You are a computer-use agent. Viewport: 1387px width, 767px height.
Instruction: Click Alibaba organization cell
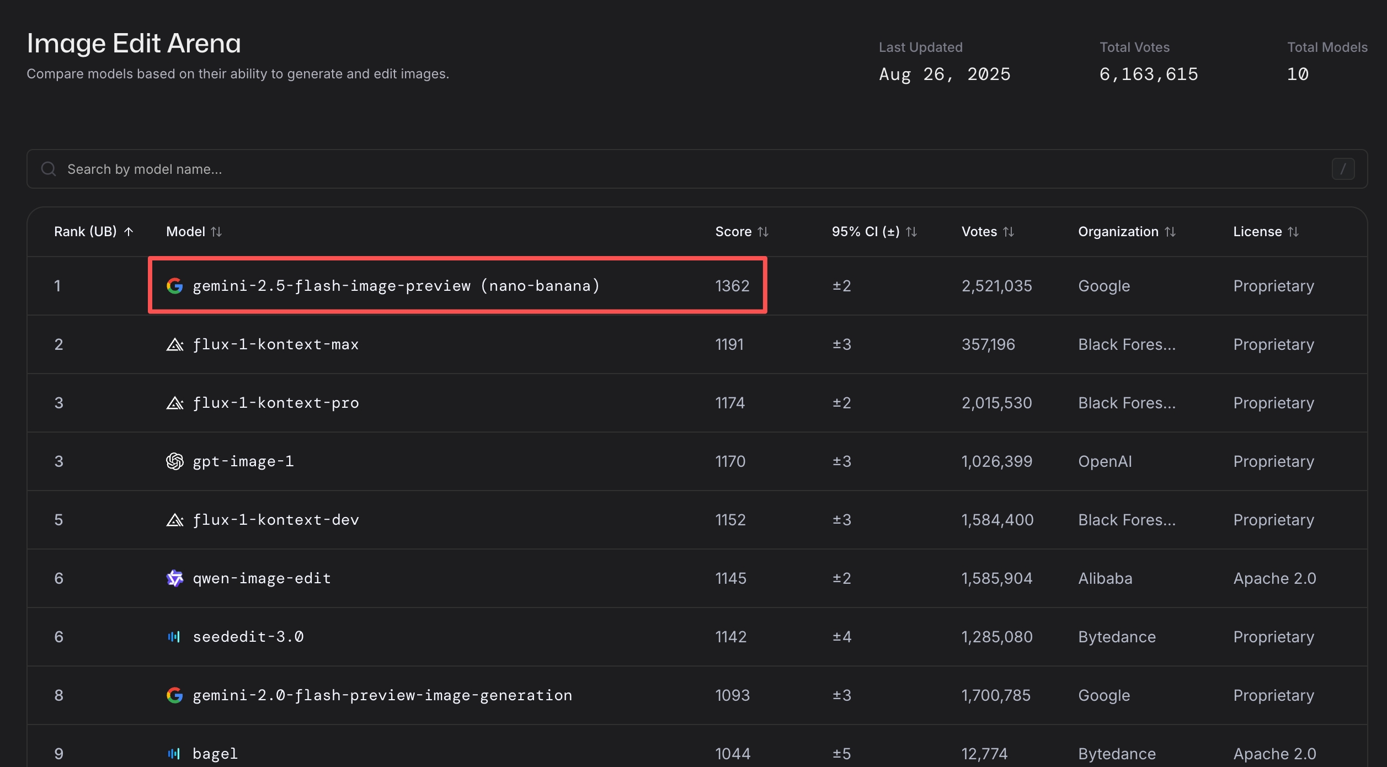pyautogui.click(x=1105, y=578)
